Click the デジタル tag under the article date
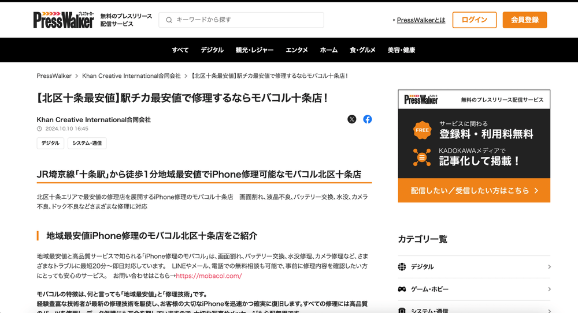Viewport: 578px width, 313px height. click(x=50, y=143)
